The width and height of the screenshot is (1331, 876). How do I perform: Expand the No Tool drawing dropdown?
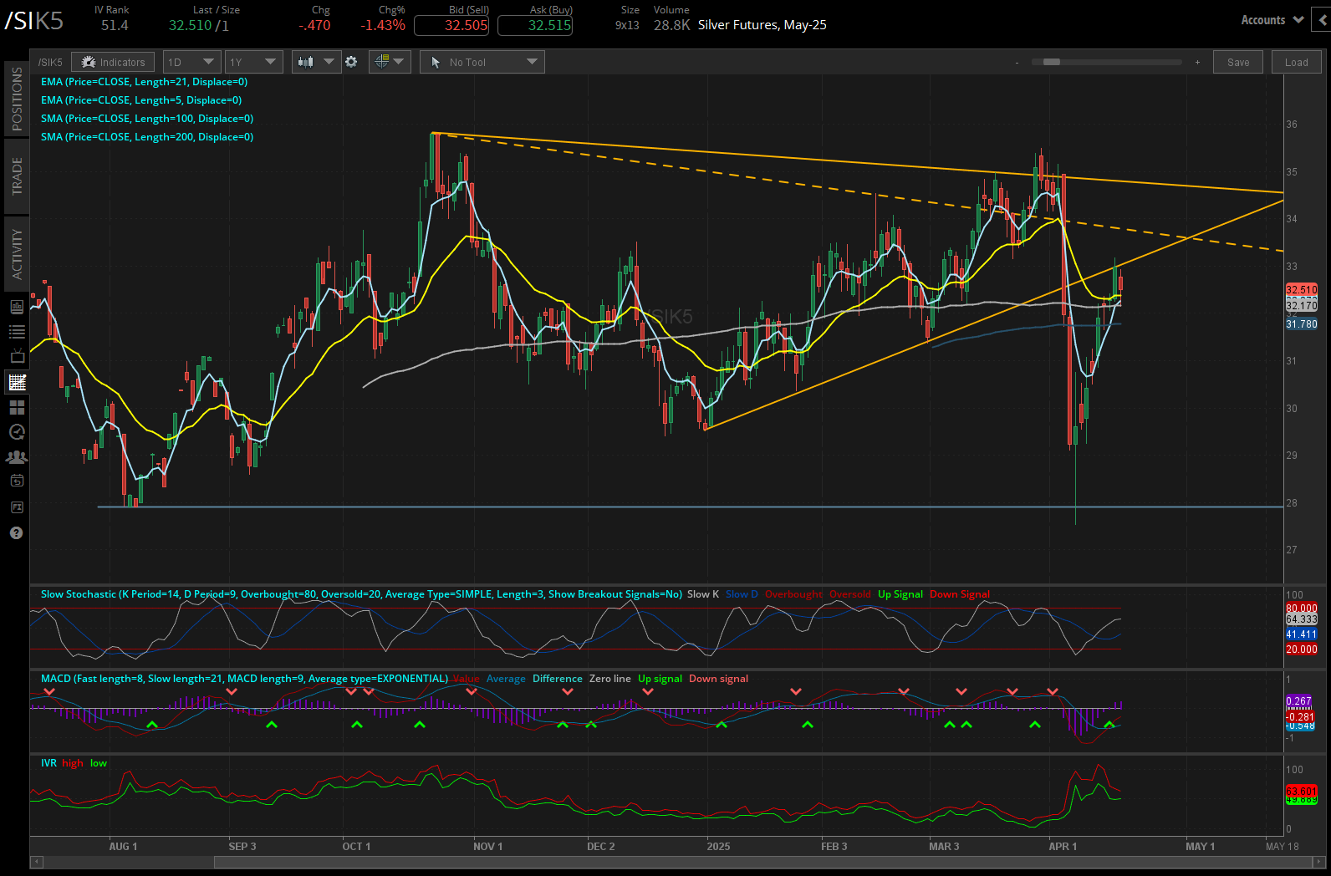[482, 62]
